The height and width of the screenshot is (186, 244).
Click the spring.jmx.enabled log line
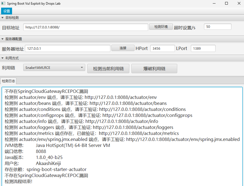click(122, 139)
